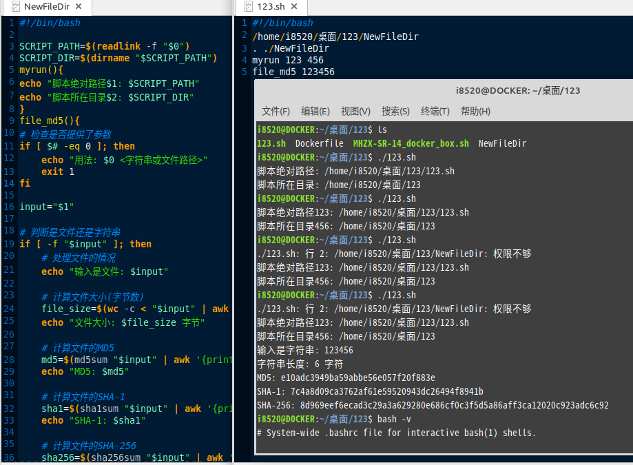Click NewFileDir in the terminal ls output
633x465 pixels.
[503, 143]
